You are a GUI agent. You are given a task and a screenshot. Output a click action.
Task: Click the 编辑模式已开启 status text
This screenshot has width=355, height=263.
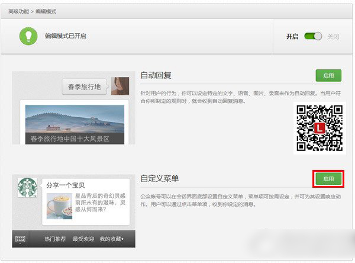[66, 36]
